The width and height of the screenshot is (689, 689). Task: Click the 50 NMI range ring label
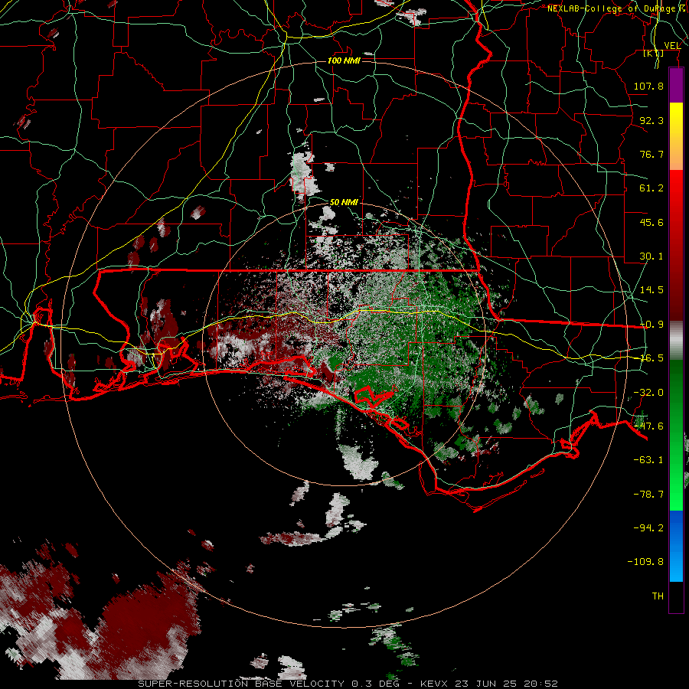coord(344,202)
